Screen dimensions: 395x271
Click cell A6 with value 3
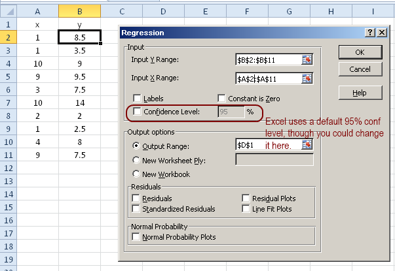coord(37,89)
